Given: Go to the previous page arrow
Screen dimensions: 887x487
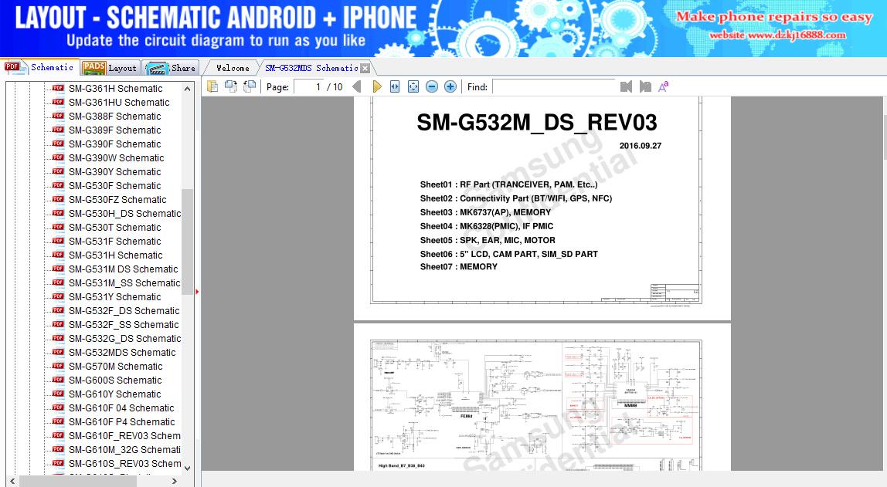Looking at the screenshot, I should [356, 86].
